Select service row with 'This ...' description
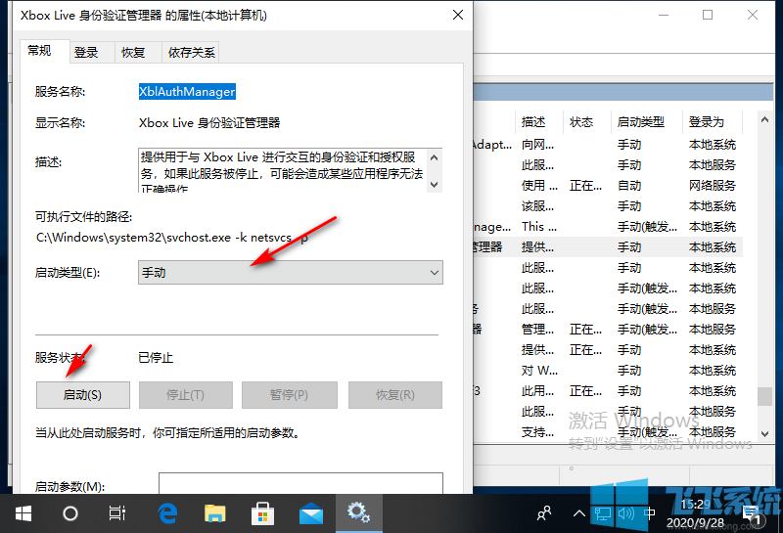Image resolution: width=783 pixels, height=533 pixels. tap(608, 227)
